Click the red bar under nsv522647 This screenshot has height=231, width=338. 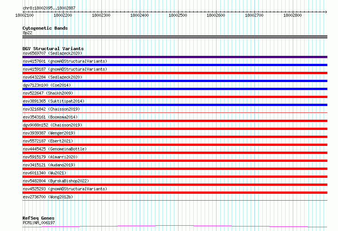coord(175,97)
